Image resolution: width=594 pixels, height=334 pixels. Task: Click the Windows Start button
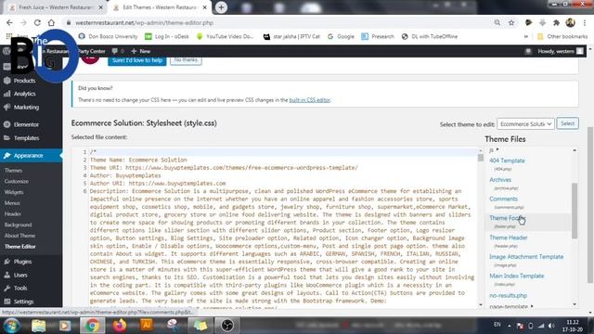tap(11, 326)
